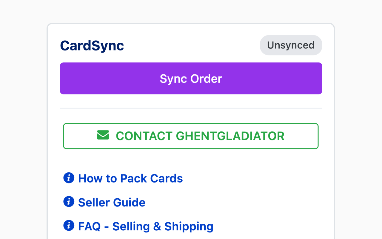
Task: Open the How to Pack Cards guide
Action: click(x=130, y=178)
